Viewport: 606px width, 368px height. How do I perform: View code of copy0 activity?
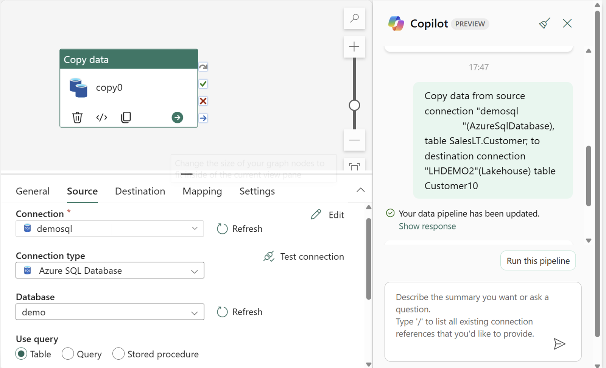(x=101, y=117)
